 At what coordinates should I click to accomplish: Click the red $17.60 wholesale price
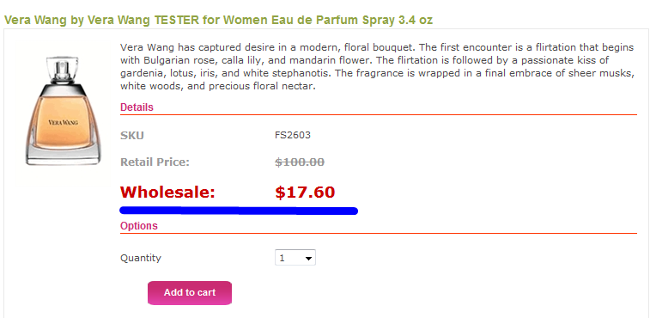[x=305, y=193]
